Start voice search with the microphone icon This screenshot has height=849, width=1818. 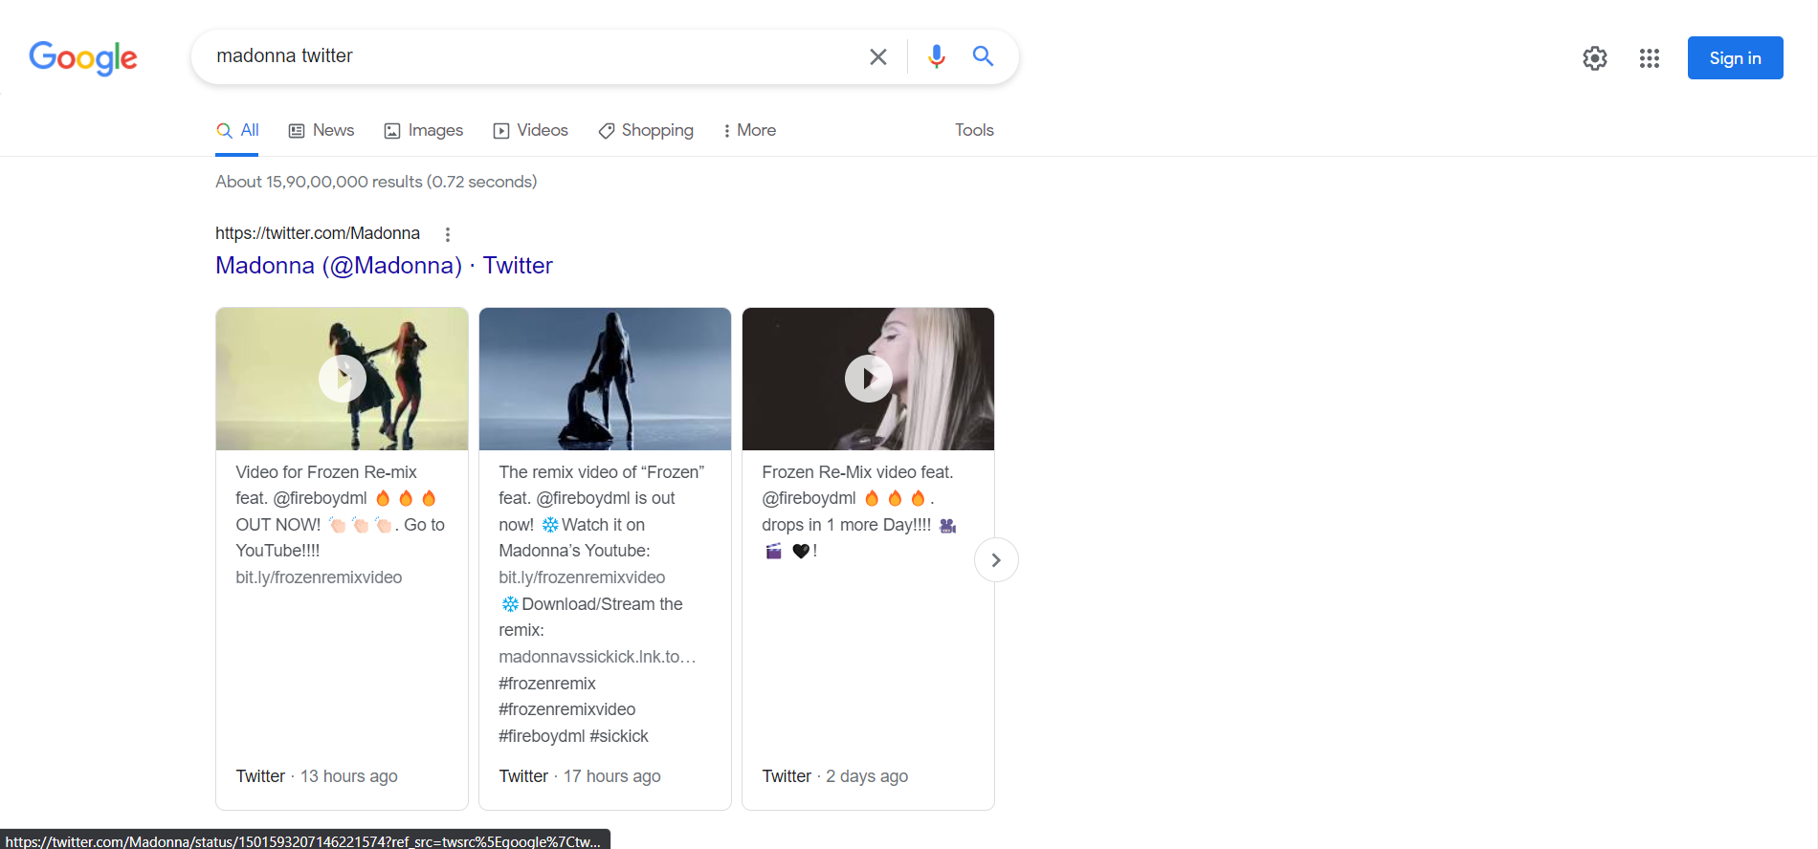click(936, 56)
